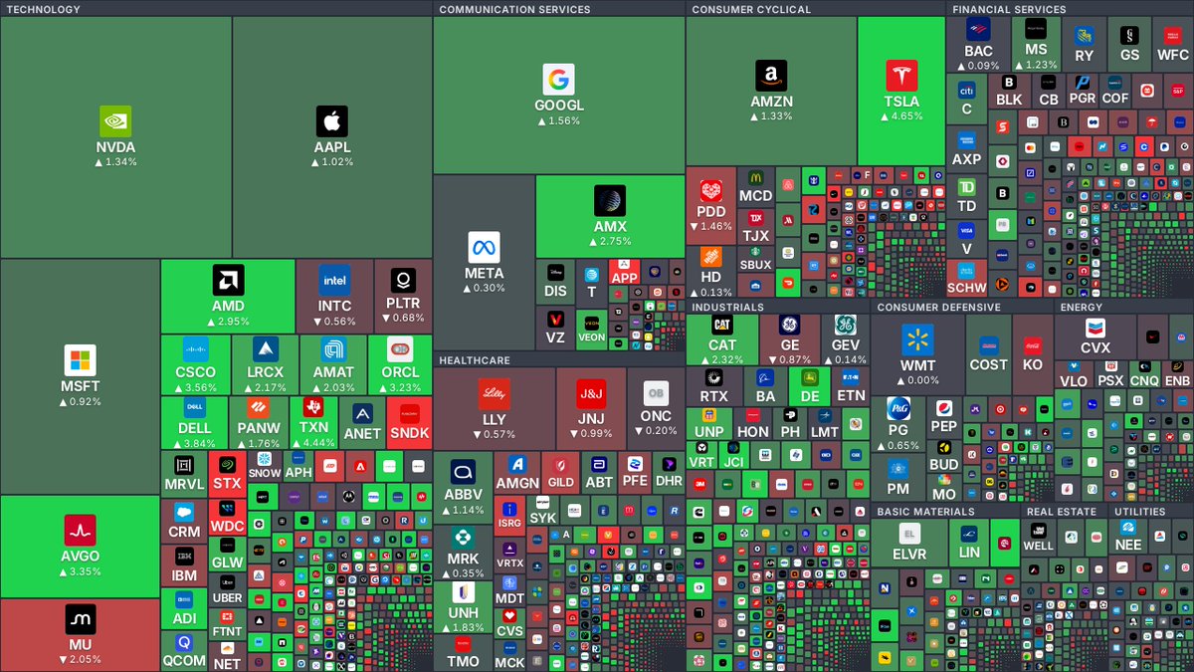Select the AbbVie ABBV logo
Viewport: 1194px width, 672px height.
click(x=464, y=471)
